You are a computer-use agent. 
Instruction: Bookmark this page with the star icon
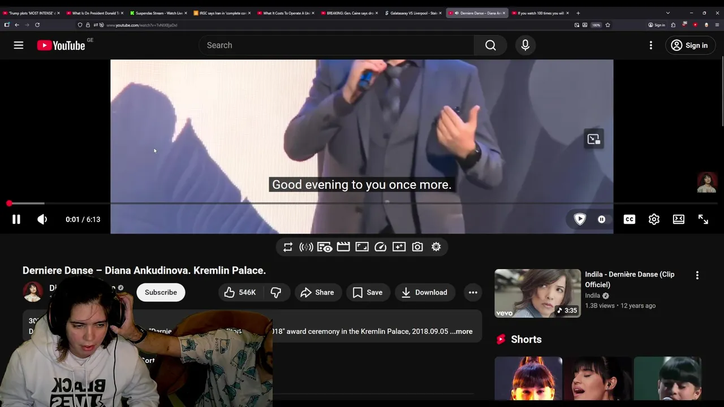click(x=607, y=25)
